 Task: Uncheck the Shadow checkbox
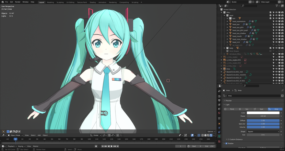[226, 144]
